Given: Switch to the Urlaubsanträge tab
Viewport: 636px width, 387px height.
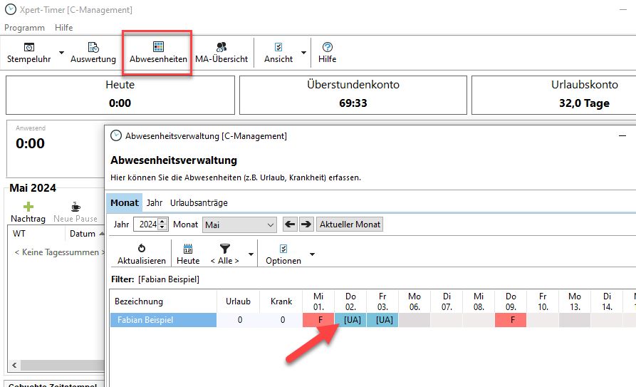Looking at the screenshot, I should point(199,202).
